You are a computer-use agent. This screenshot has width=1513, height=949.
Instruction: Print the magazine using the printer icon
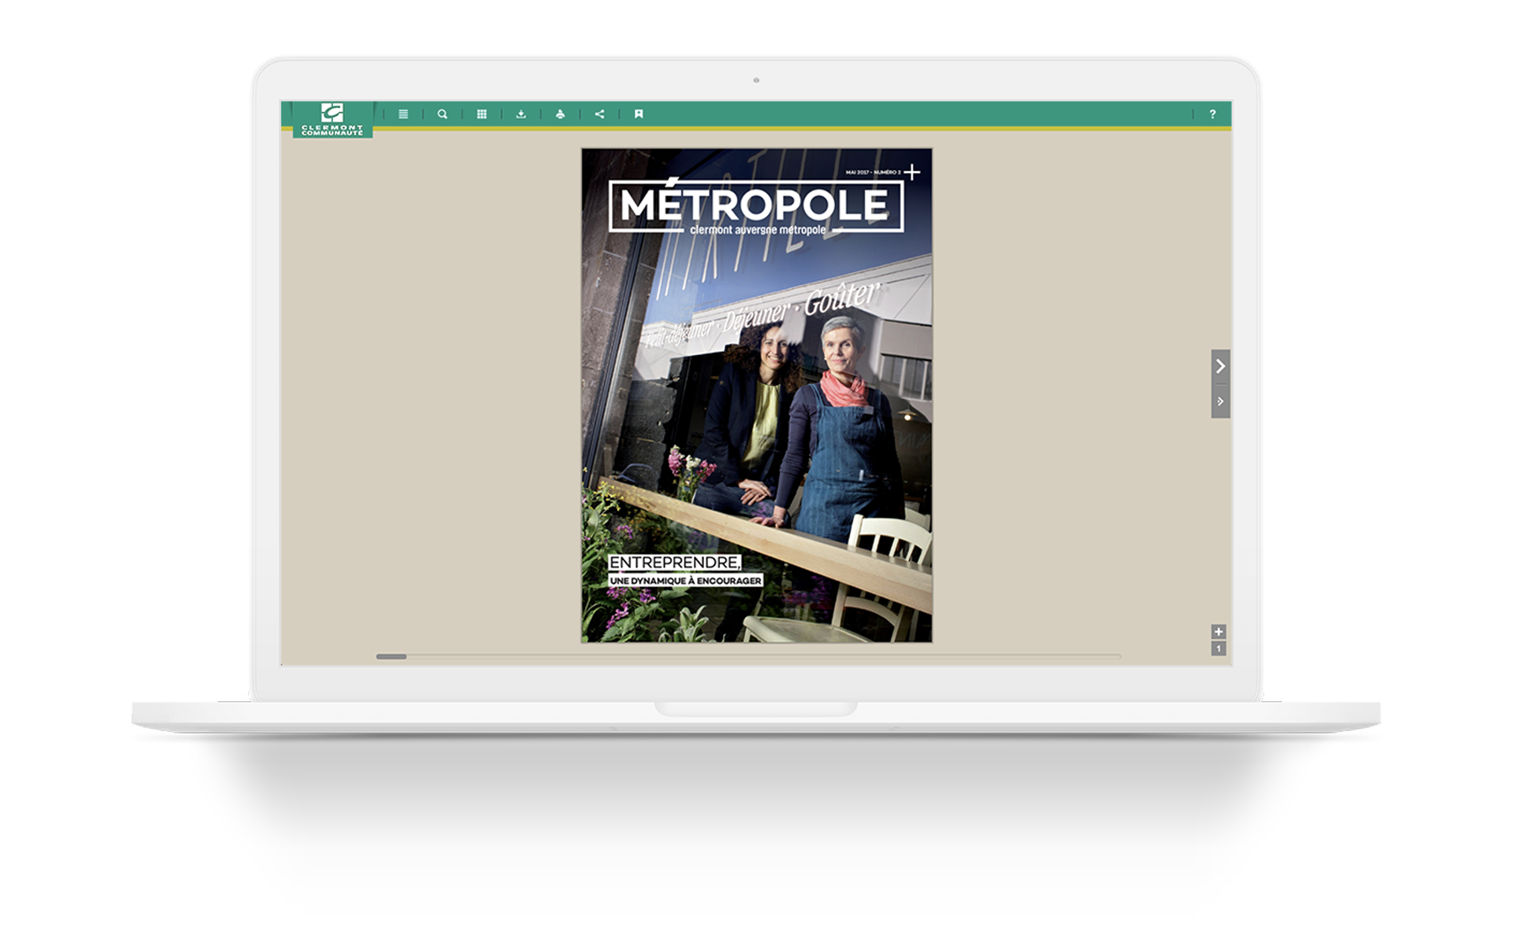pos(560,114)
